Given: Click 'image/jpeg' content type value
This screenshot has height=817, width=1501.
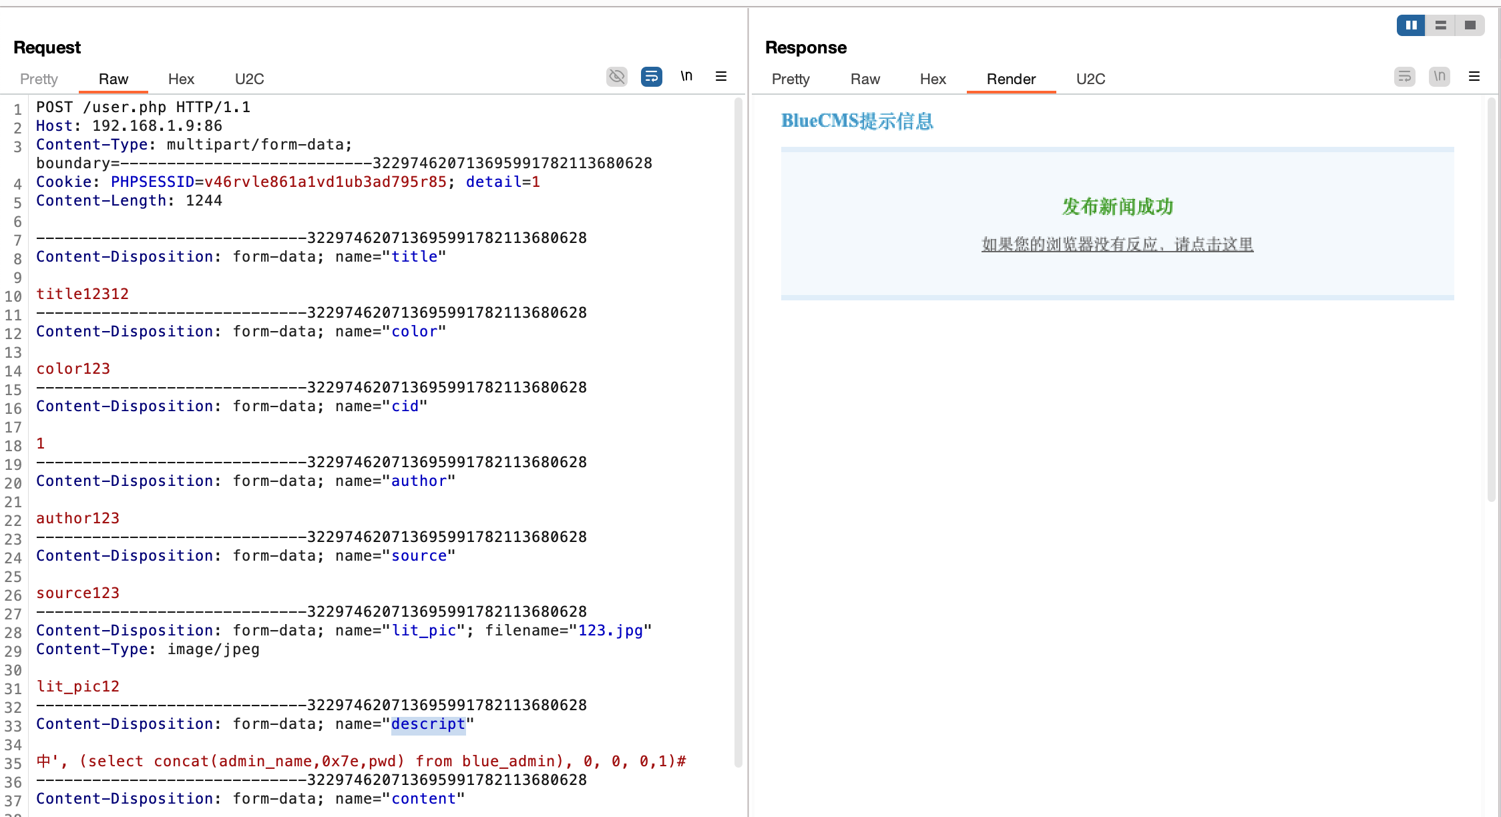Looking at the screenshot, I should pos(213,649).
